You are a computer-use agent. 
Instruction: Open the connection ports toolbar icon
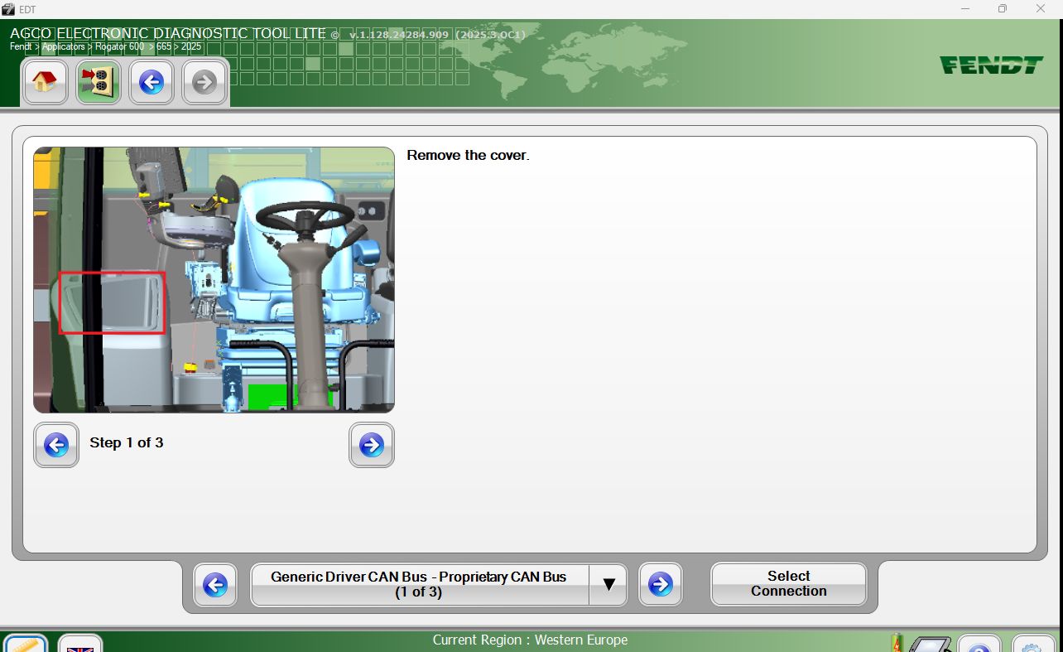(99, 82)
